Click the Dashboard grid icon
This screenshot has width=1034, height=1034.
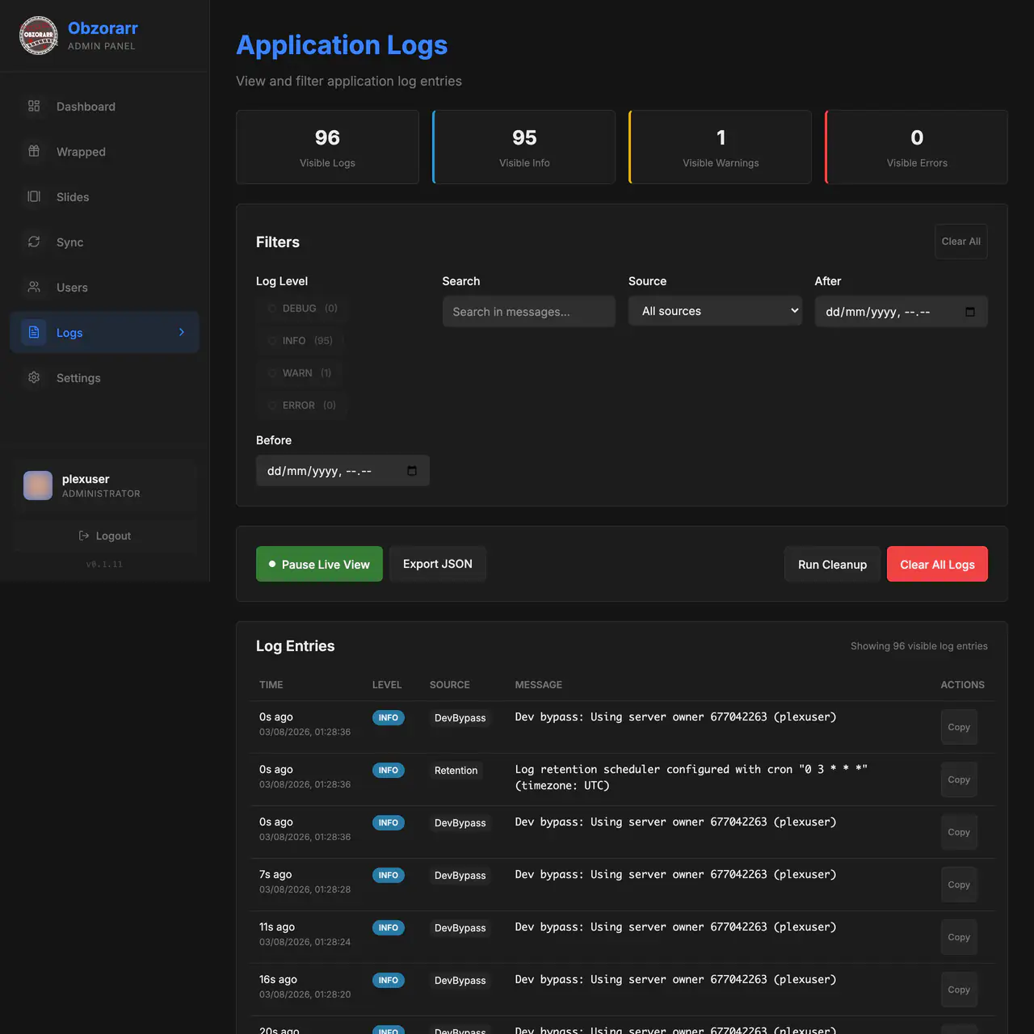click(34, 106)
